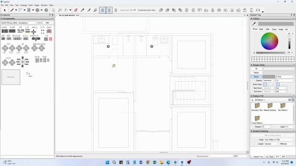The image size is (296, 166).
Task: Activate the Text tool
Action: coord(54,10)
